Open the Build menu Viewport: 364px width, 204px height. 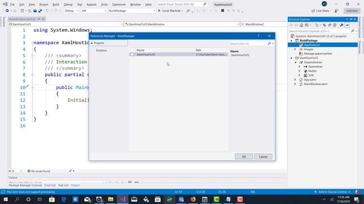56,5
